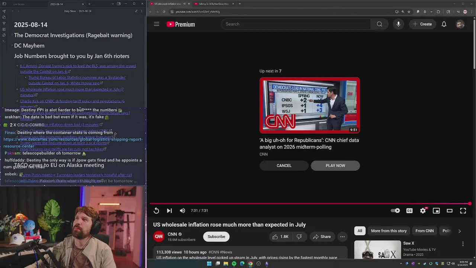Open Obsidian from the taskbar
The height and width of the screenshot is (268, 476).
click(x=267, y=264)
